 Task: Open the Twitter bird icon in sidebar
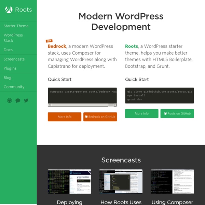point(26,100)
